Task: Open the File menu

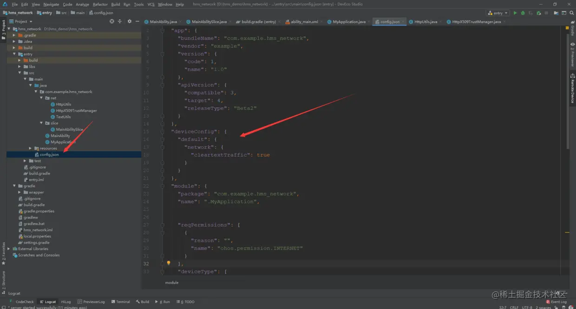Action: [15, 4]
